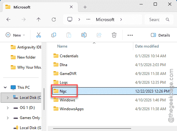The height and width of the screenshot is (131, 177).
Task: Click the Share arrow icon
Action: tap(99, 35)
